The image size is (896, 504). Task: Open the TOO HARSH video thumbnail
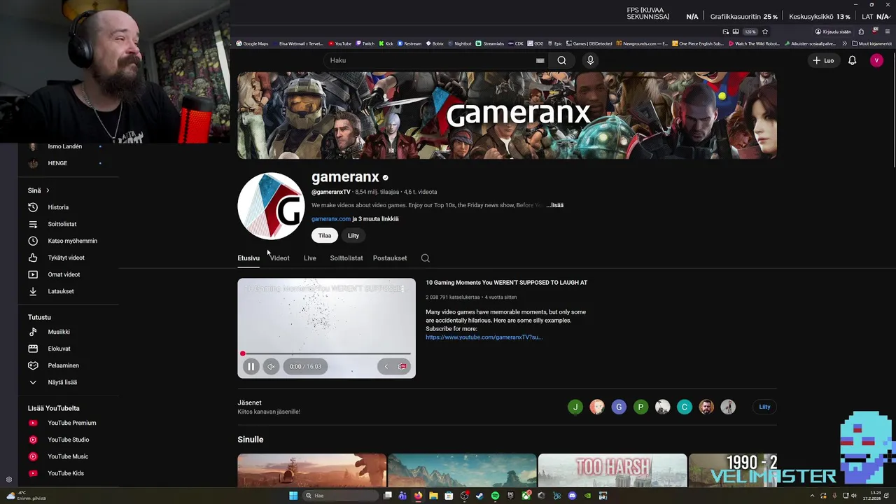pyautogui.click(x=612, y=470)
